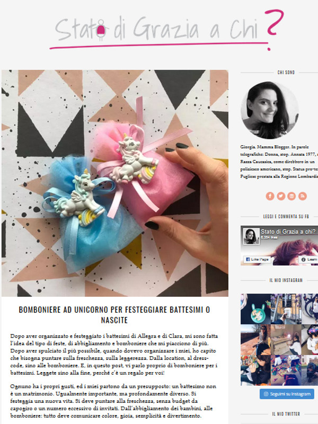Open the desk with lamp Instagram thumbnail
The width and height of the screenshot is (318, 424).
pyautogui.click(x=286, y=340)
